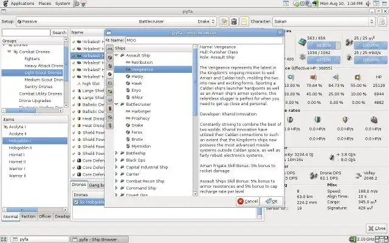Toggle checkmark on first 'Arbalest' launcher row
This screenshot has height=243, width=389.
click(x=74, y=43)
